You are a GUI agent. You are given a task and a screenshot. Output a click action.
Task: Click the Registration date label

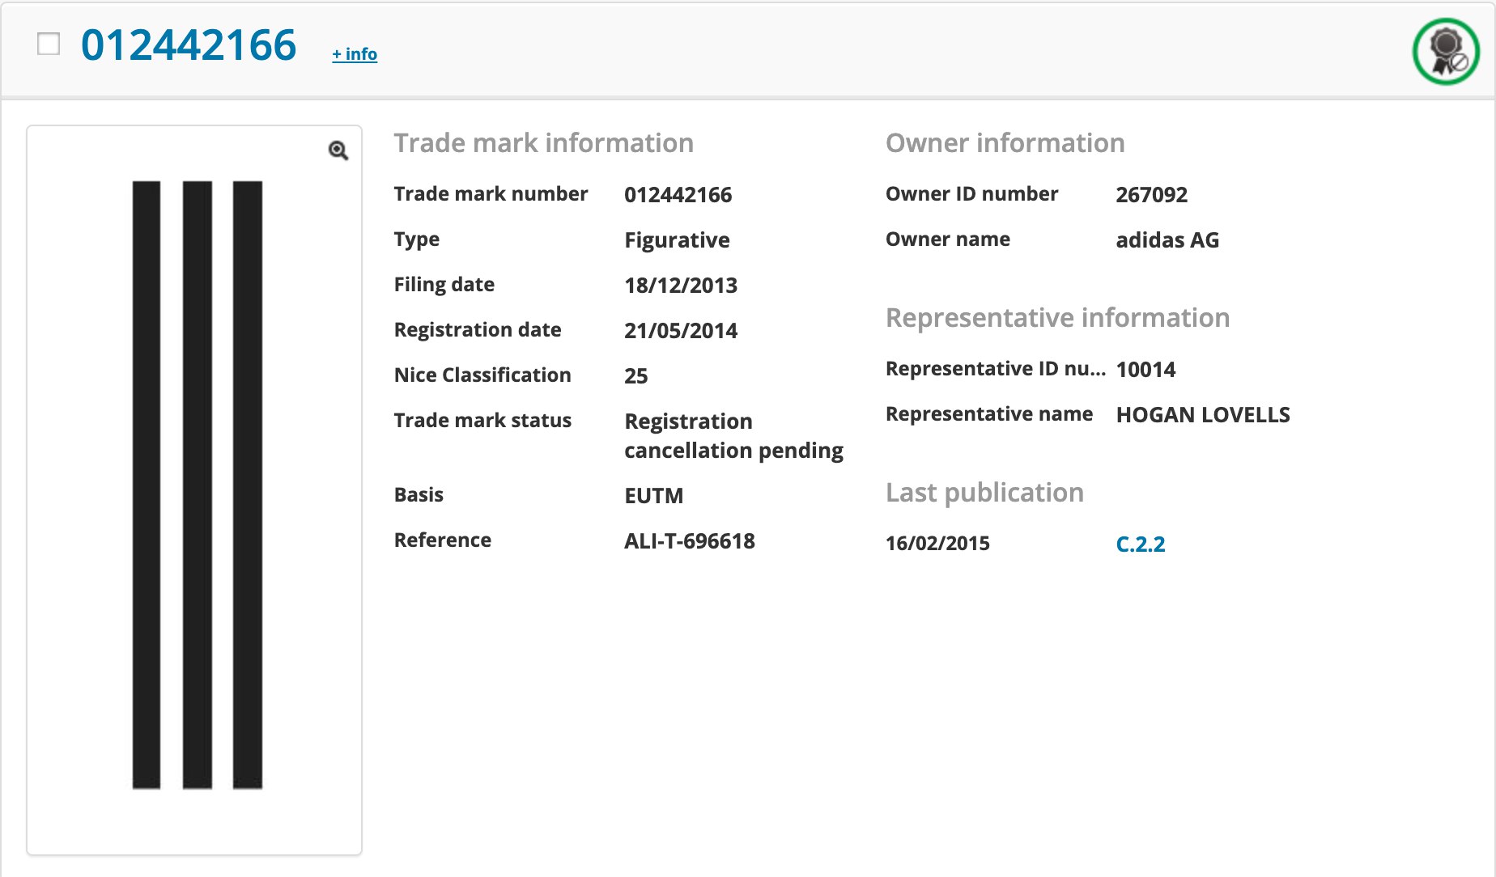[x=478, y=329]
